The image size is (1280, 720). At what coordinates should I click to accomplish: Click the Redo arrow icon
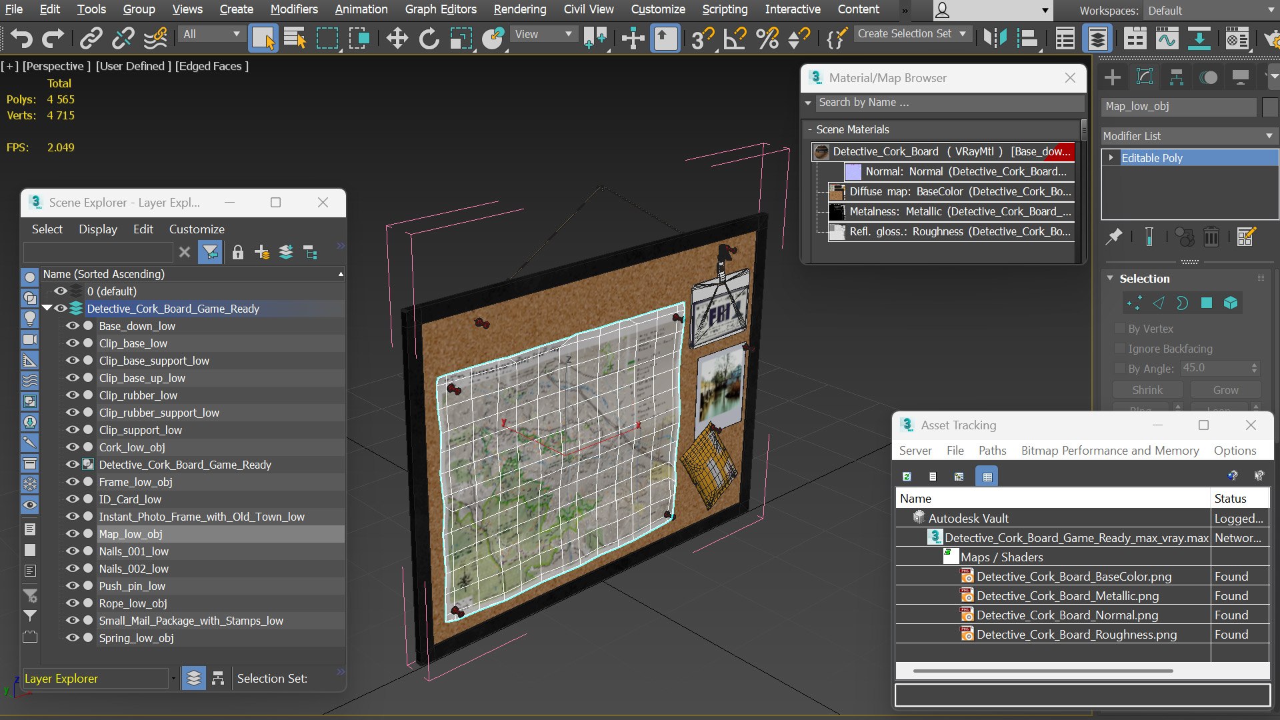[53, 38]
